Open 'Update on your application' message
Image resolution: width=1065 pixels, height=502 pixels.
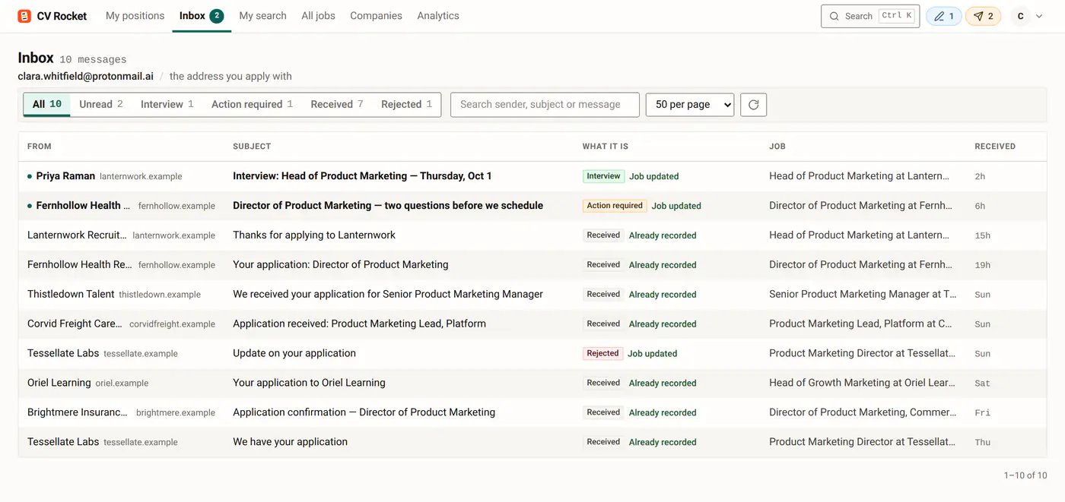[294, 353]
